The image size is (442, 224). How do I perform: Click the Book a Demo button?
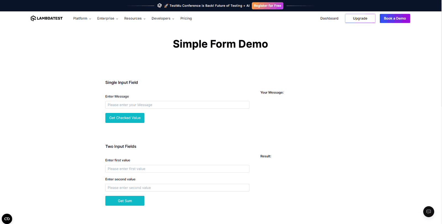click(x=395, y=18)
